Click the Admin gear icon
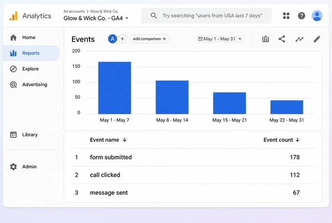The image size is (332, 223). coord(13,167)
